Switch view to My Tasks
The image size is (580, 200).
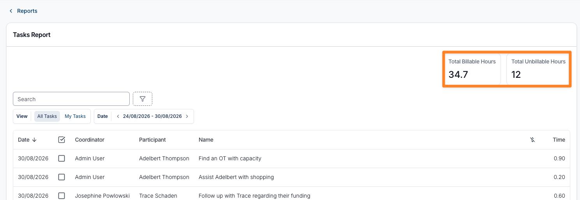tap(75, 116)
